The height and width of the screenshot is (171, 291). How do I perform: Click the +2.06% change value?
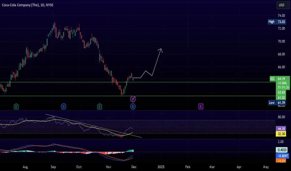pyautogui.click(x=282, y=83)
